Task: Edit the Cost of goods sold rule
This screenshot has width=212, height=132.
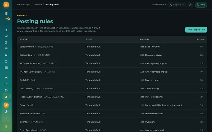Action: pos(201,130)
